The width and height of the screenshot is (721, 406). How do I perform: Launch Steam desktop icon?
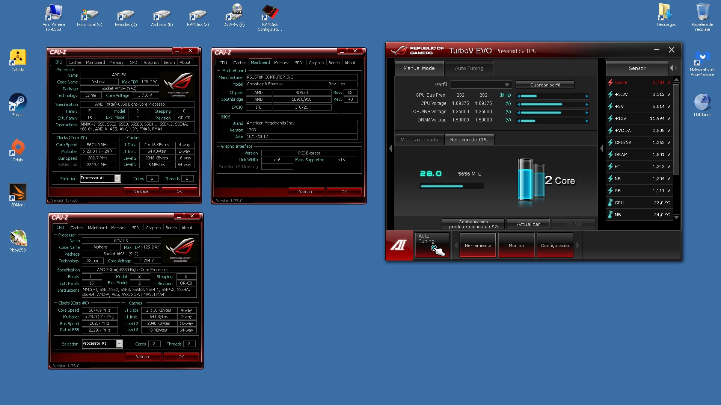tap(18, 105)
